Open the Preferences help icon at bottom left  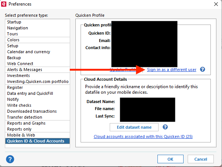coord(10,159)
